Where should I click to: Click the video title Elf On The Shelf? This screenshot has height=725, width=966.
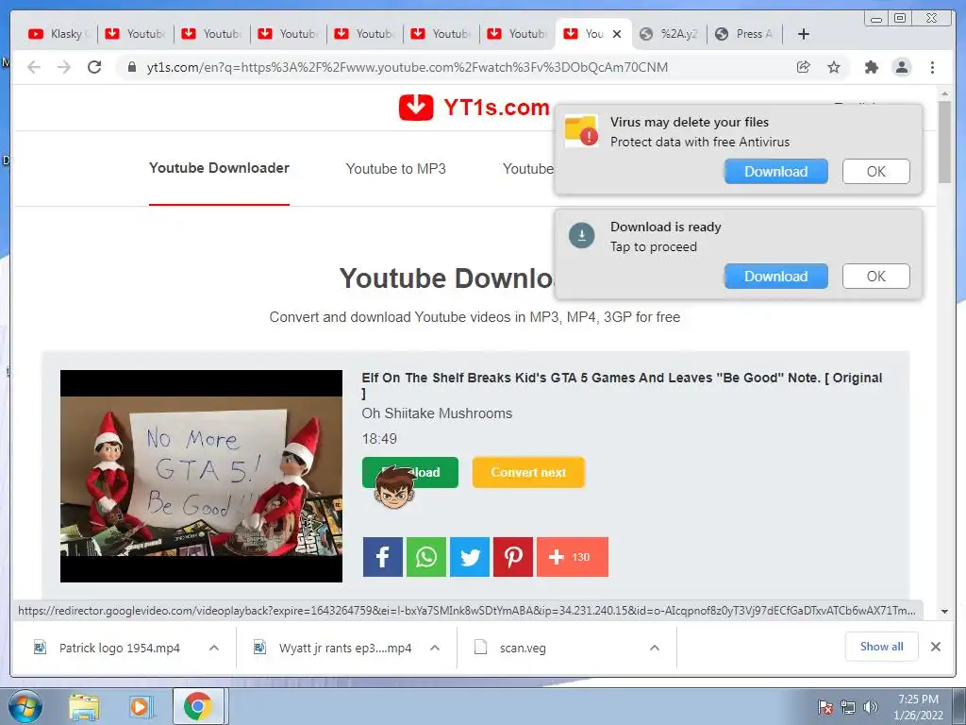point(623,385)
